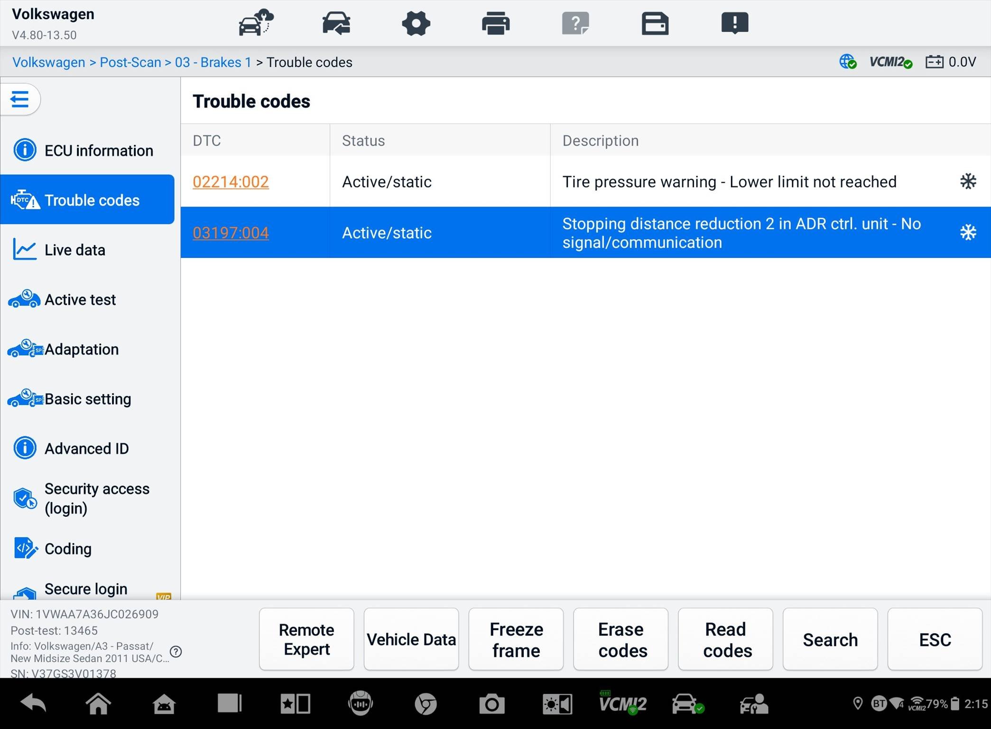Select Trouble codes in sidebar

pos(88,200)
